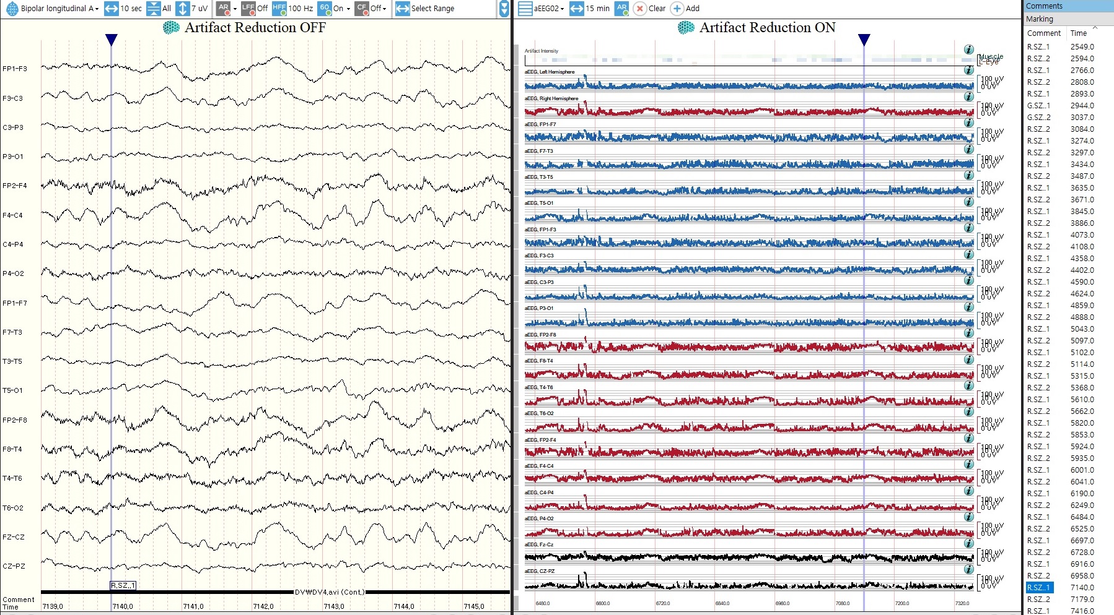Open info for aEEG Left Hemisphere trend
Viewport: 1114px width, 615px height.
pyautogui.click(x=968, y=71)
